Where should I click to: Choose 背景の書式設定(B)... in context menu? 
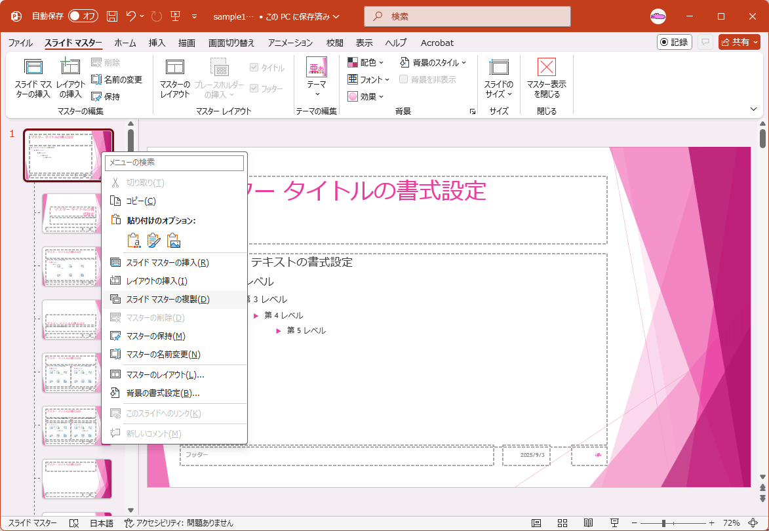pyautogui.click(x=174, y=393)
